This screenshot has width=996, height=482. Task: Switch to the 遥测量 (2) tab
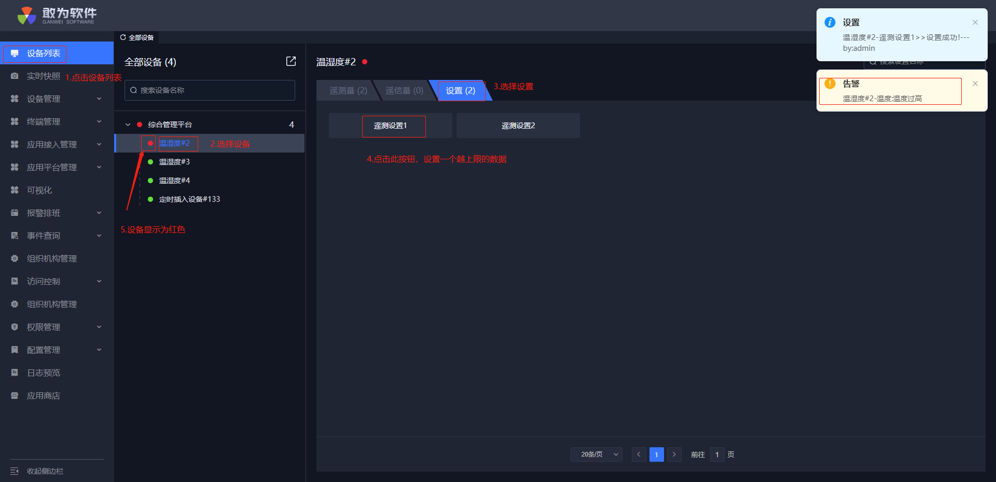point(348,90)
